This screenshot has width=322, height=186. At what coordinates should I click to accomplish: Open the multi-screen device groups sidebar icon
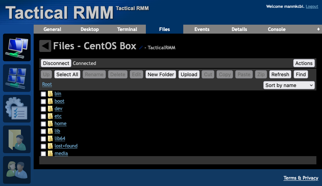point(17,78)
